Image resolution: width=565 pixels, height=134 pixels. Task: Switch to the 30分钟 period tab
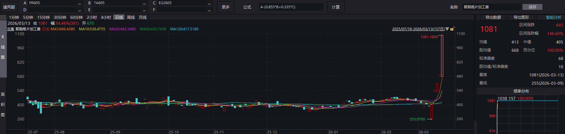click(x=60, y=17)
